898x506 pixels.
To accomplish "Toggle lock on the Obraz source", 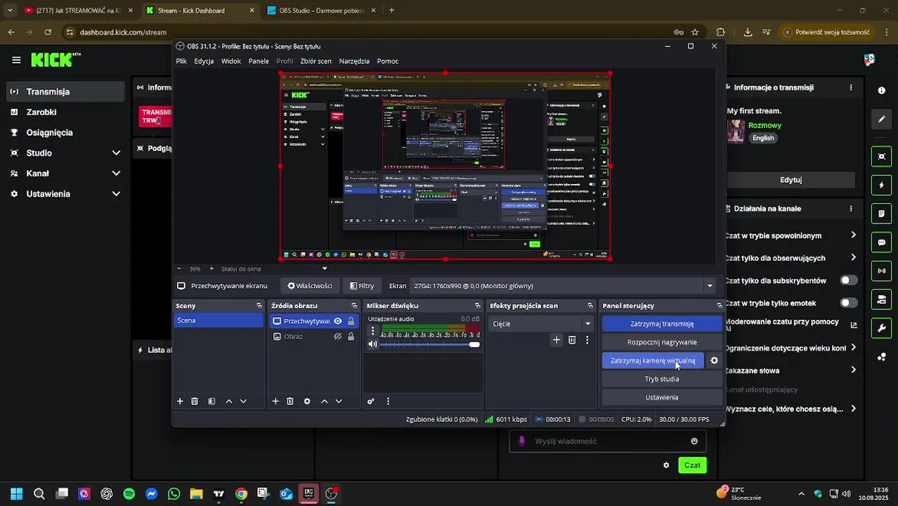I will coord(351,337).
